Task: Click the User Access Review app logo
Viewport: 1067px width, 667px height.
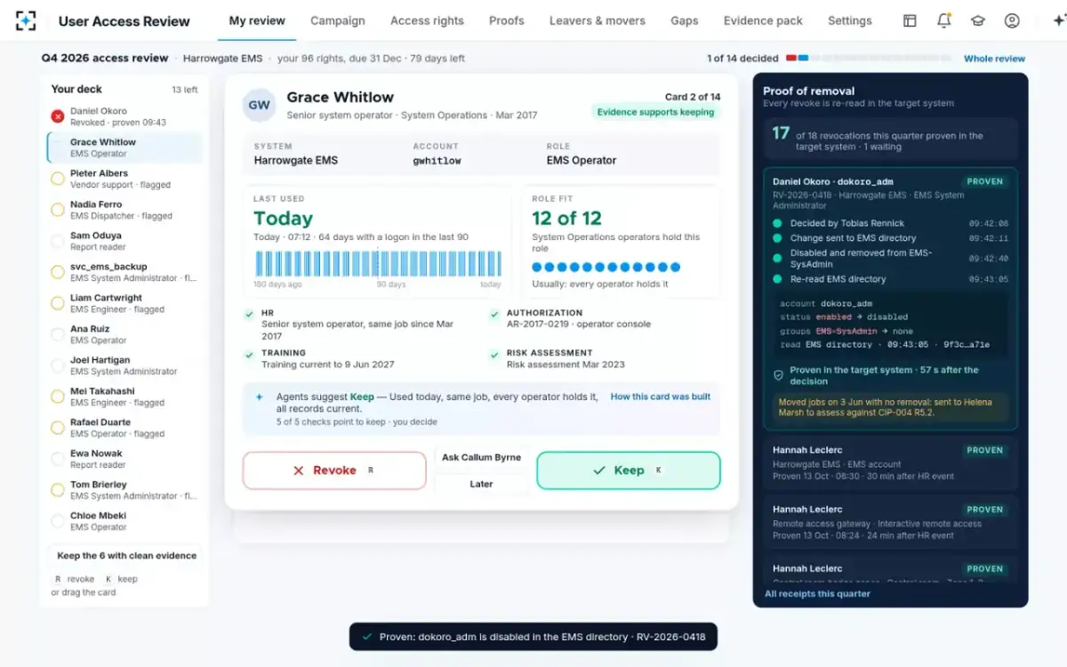Action: pyautogui.click(x=26, y=20)
